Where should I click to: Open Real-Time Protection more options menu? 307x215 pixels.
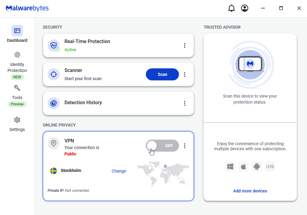click(x=185, y=45)
